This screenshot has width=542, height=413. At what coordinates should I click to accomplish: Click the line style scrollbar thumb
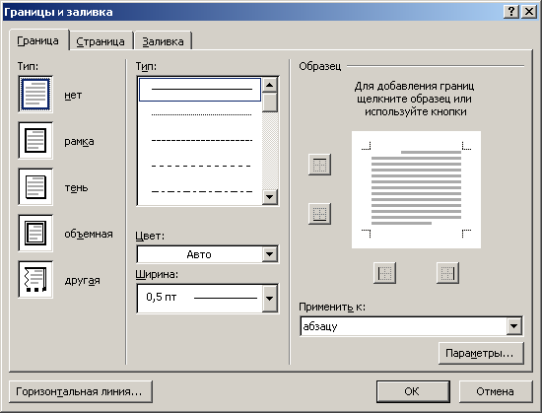click(x=270, y=103)
